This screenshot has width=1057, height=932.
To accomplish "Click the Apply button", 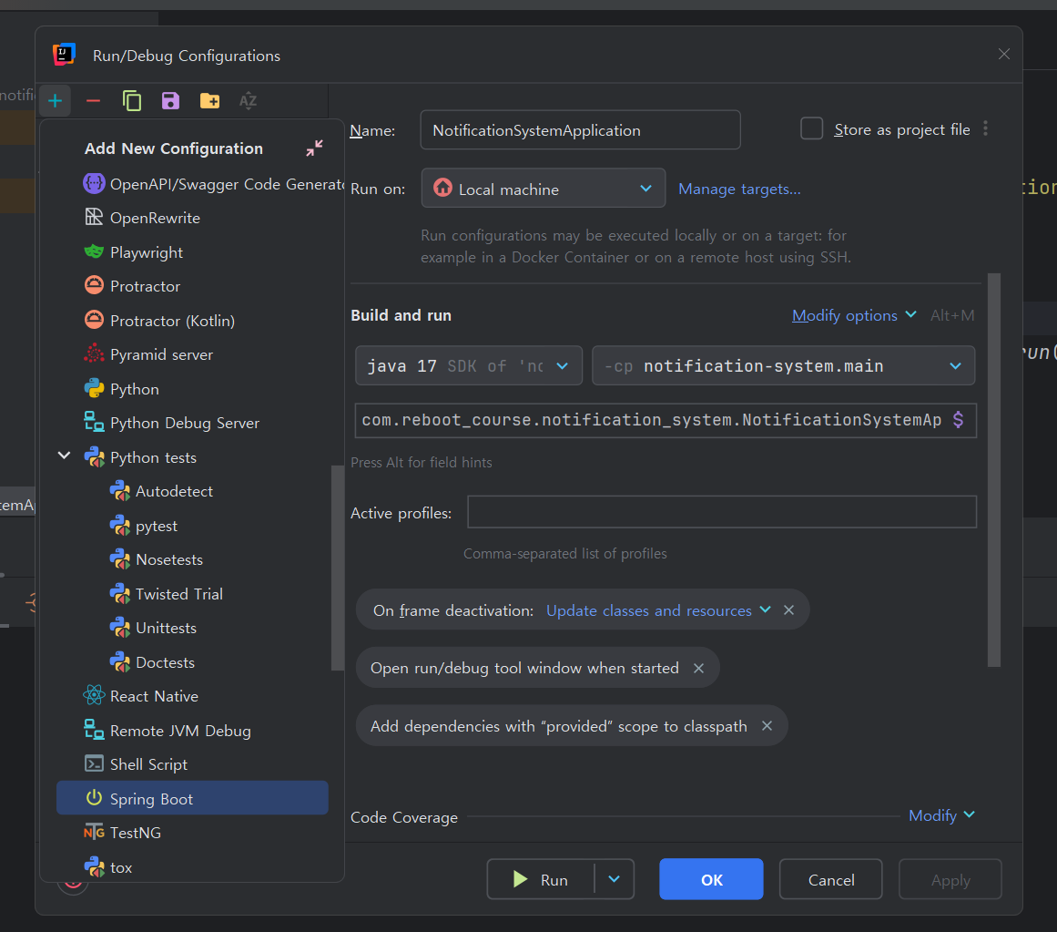I will (x=950, y=879).
